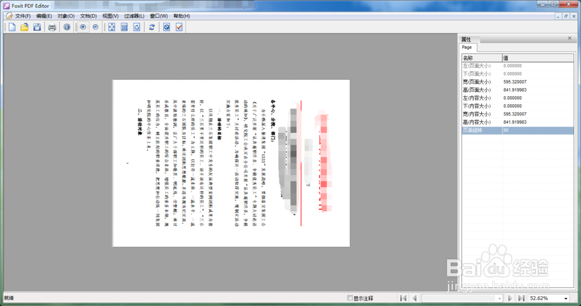Rotate the page using the circular arrow page icon
This screenshot has height=306, width=581.
pos(137,27)
